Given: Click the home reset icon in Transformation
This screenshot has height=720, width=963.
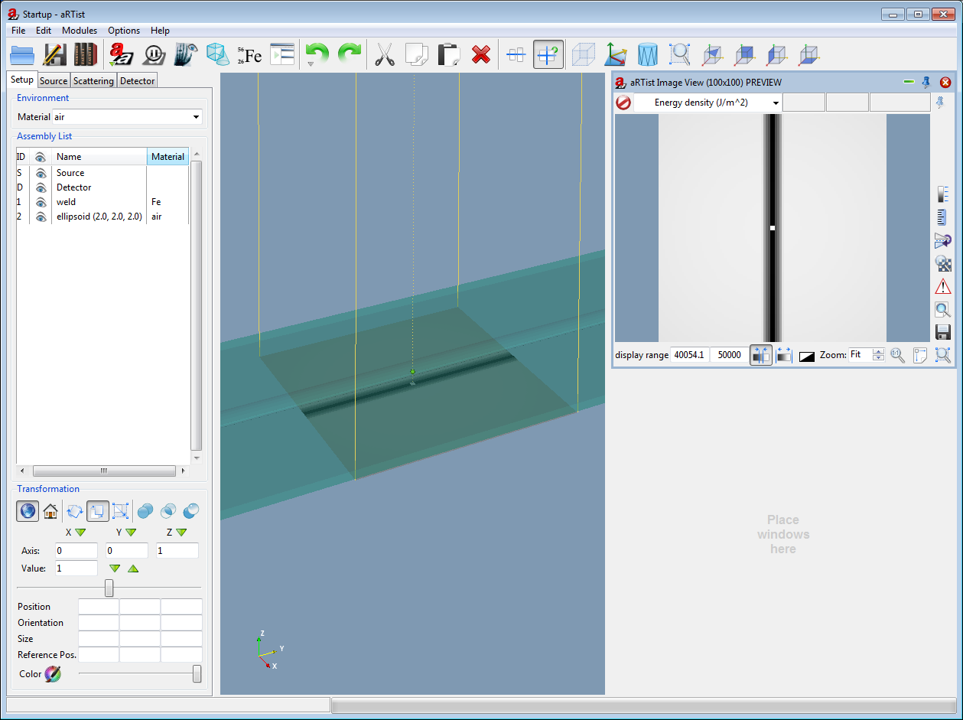Looking at the screenshot, I should [50, 510].
